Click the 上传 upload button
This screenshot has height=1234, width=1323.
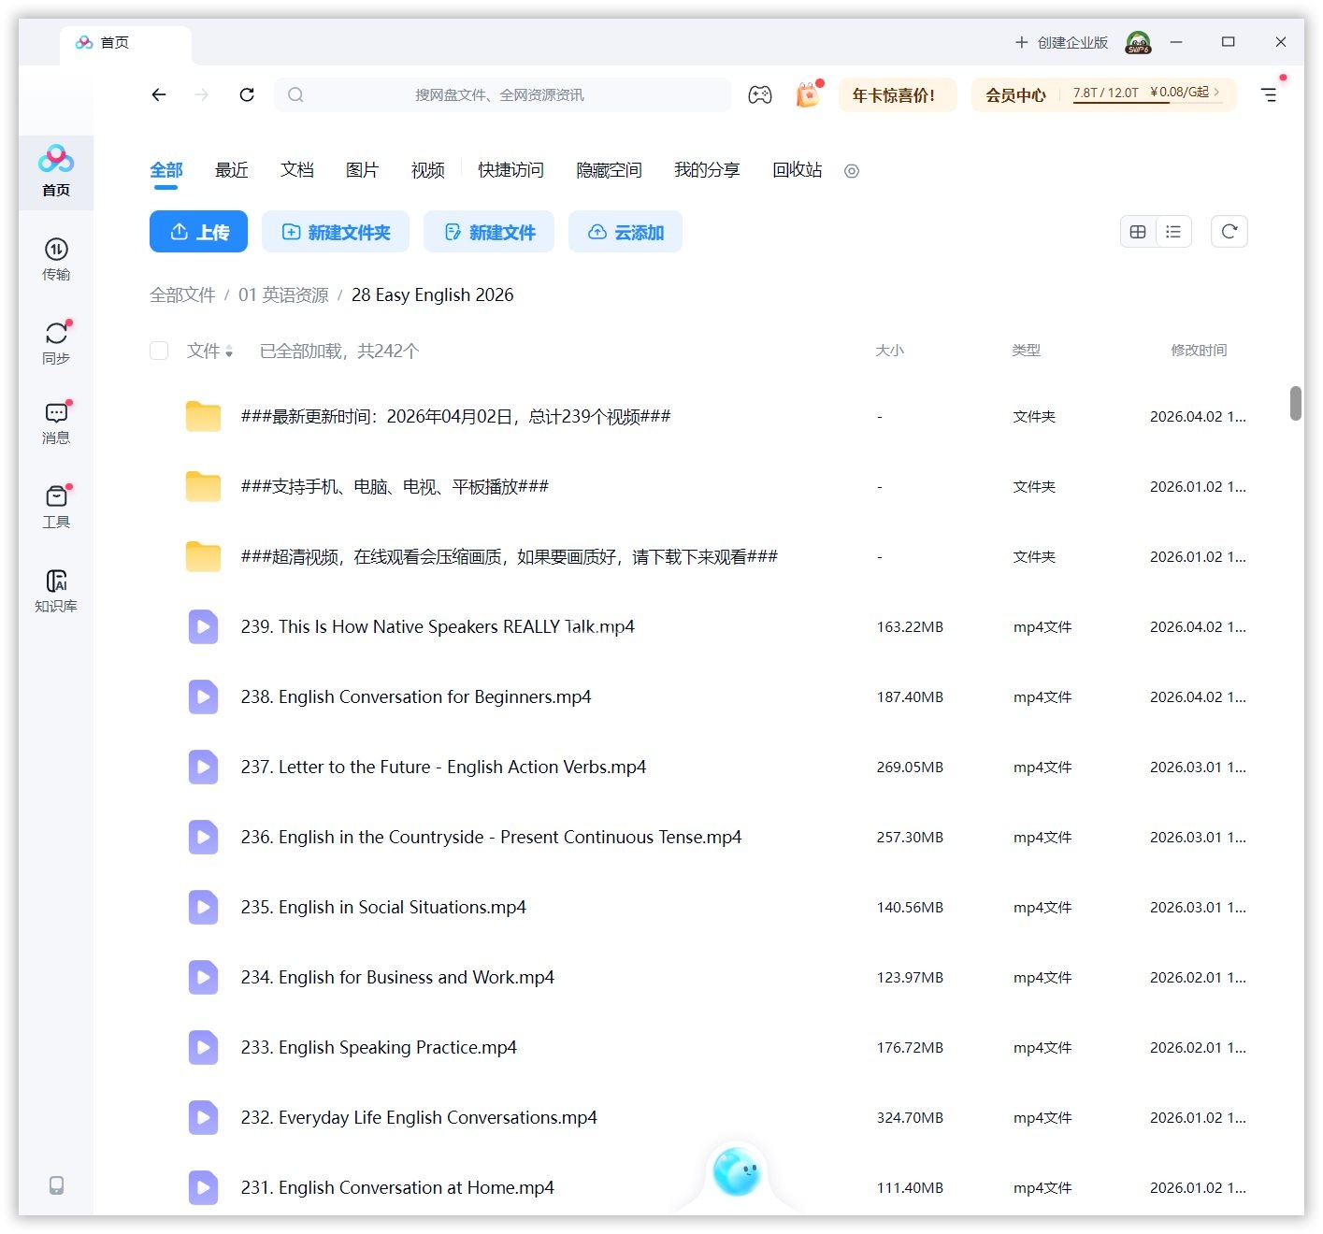tap(198, 232)
